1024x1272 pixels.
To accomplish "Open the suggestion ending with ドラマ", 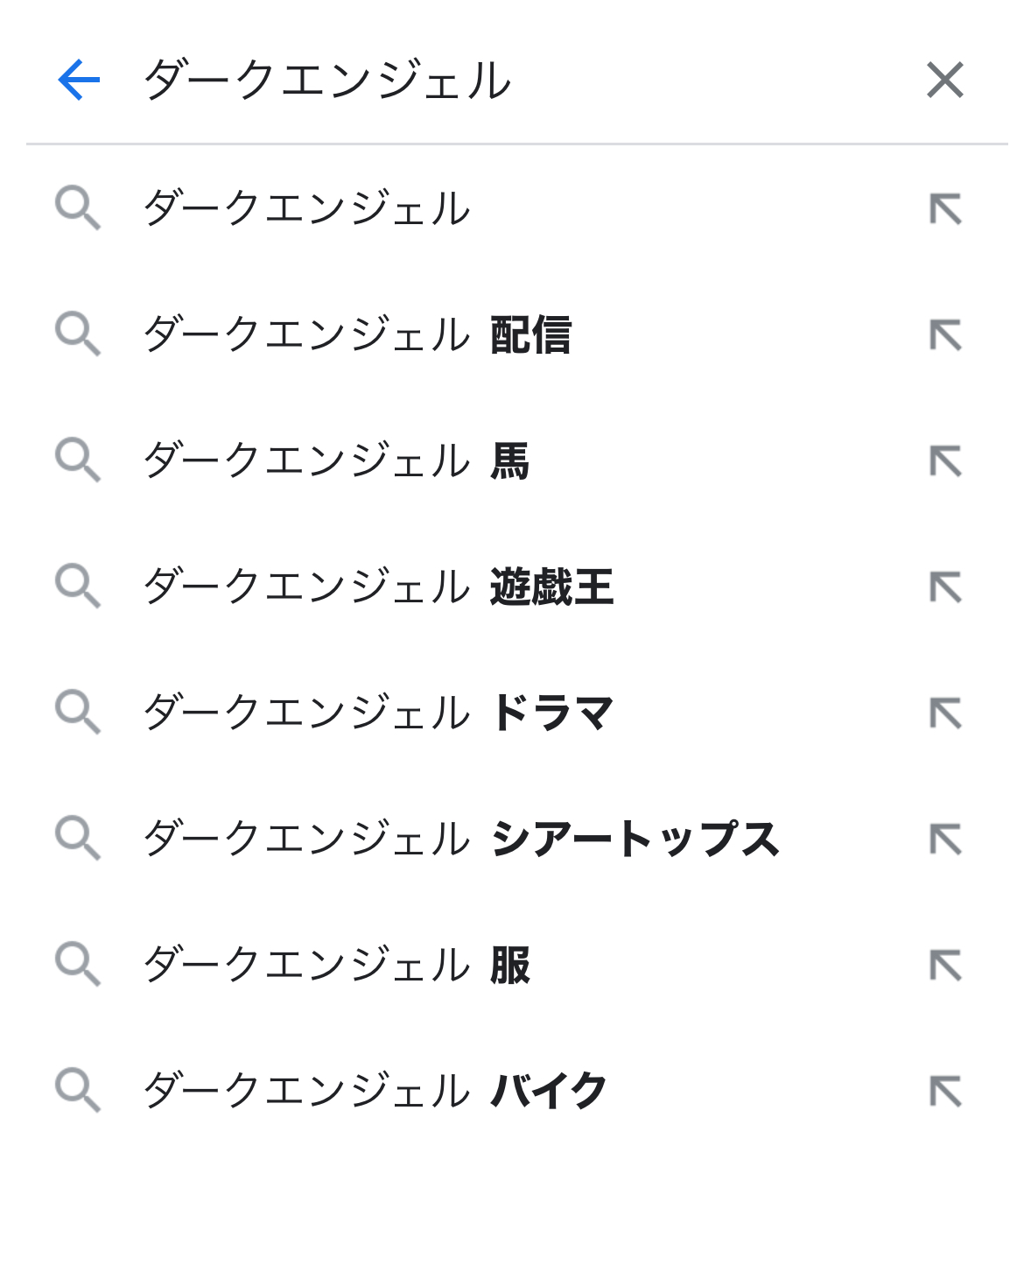I will (378, 713).
